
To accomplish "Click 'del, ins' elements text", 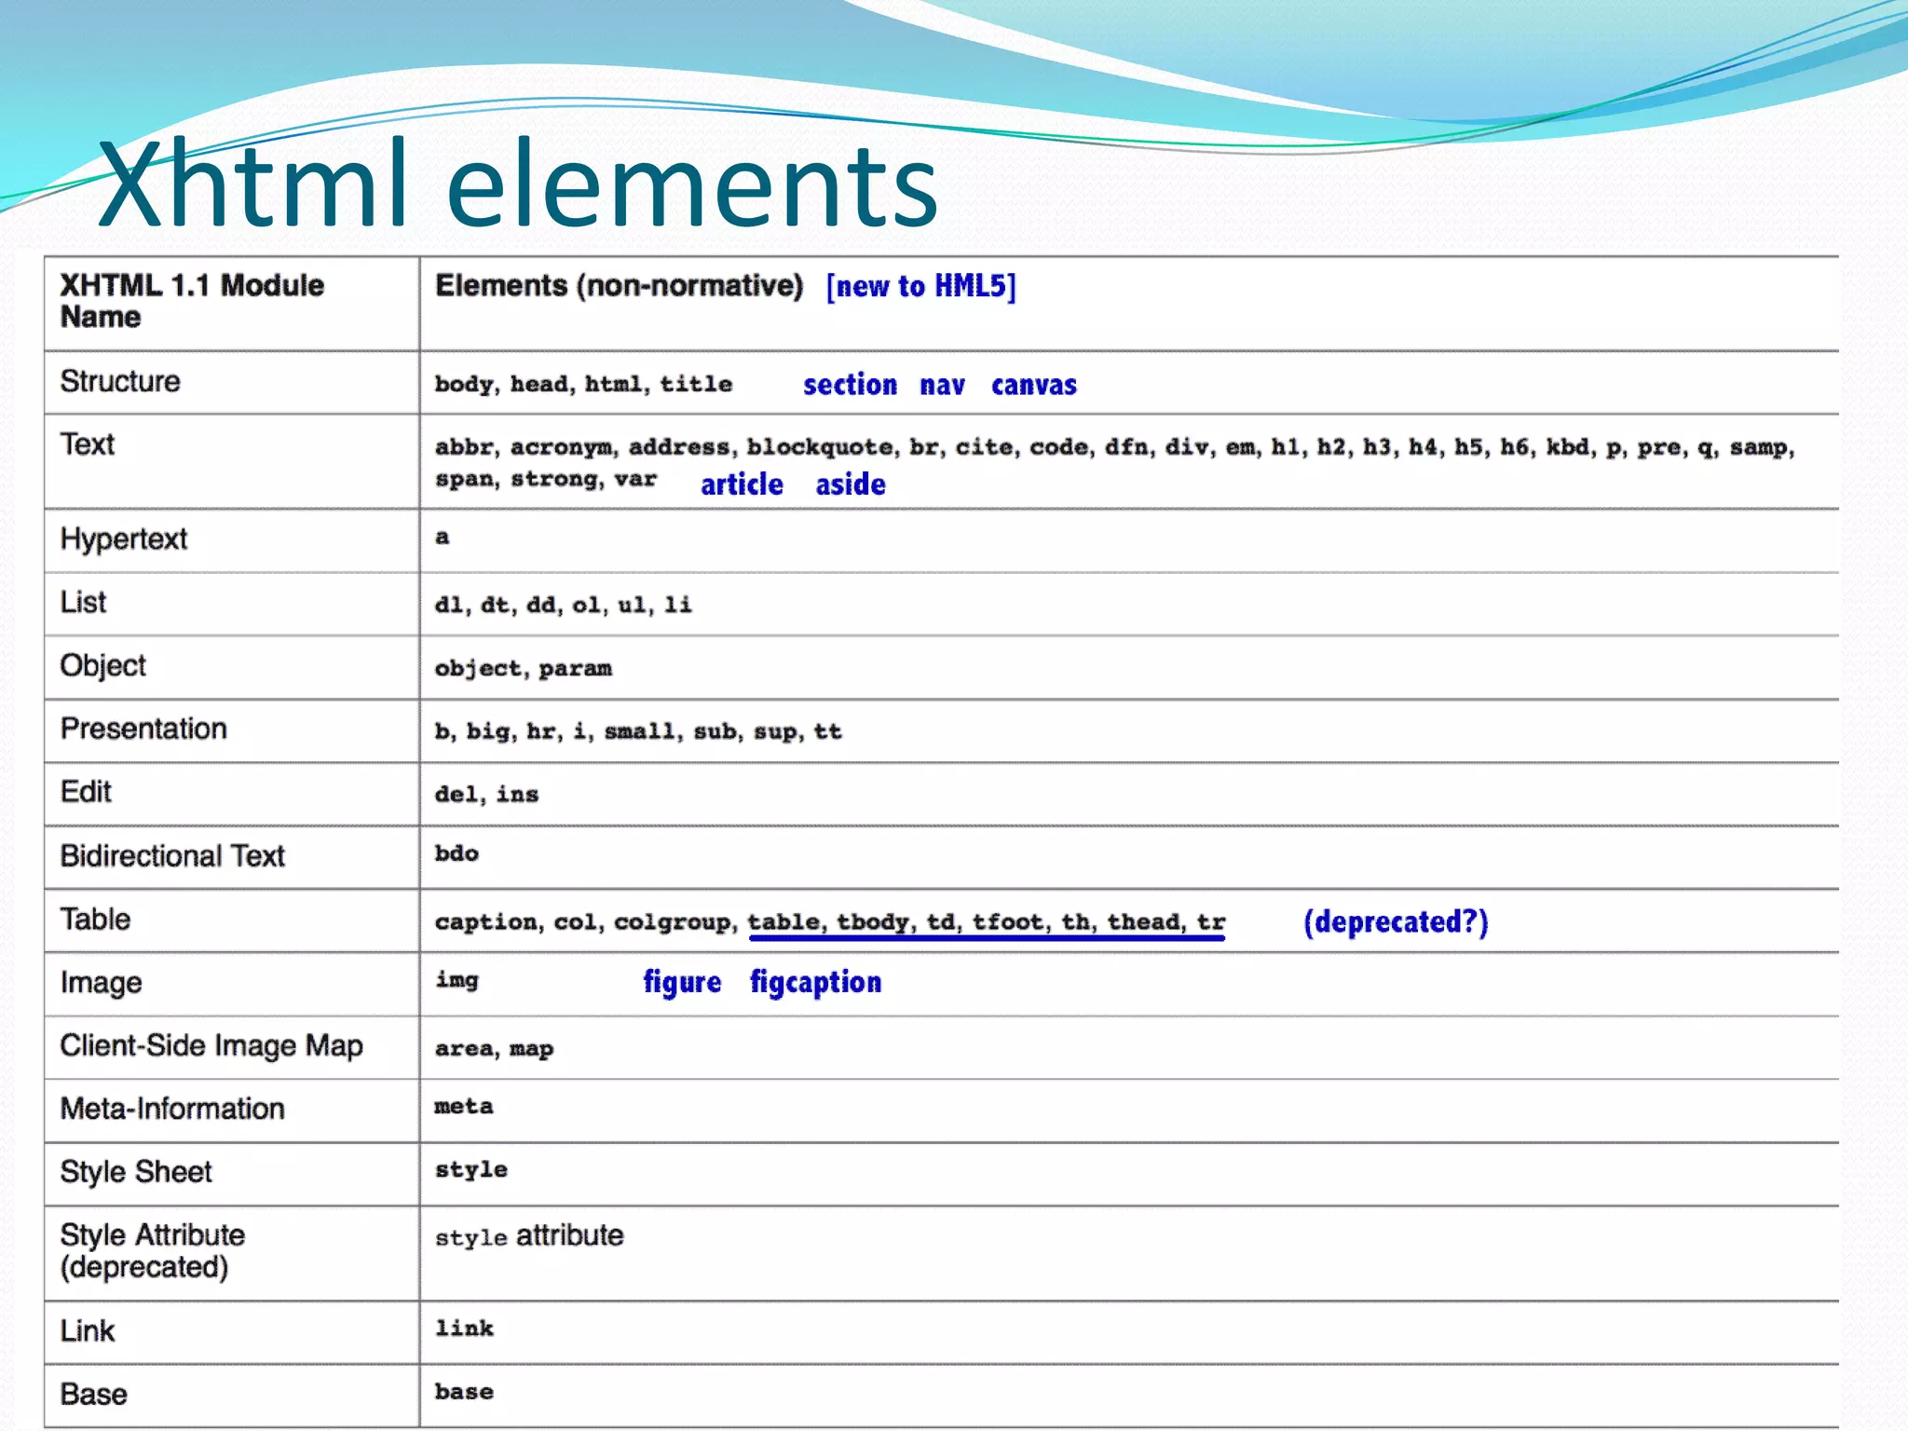I will [487, 795].
